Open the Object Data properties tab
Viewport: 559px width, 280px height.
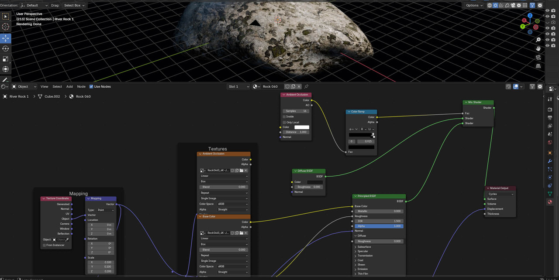(x=550, y=193)
